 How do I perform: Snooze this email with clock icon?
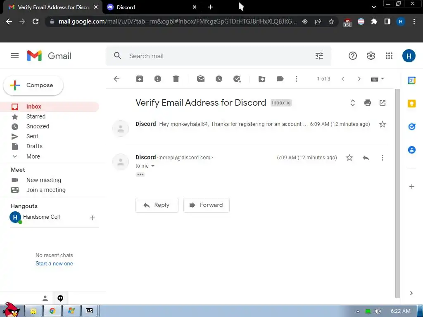coord(219,79)
